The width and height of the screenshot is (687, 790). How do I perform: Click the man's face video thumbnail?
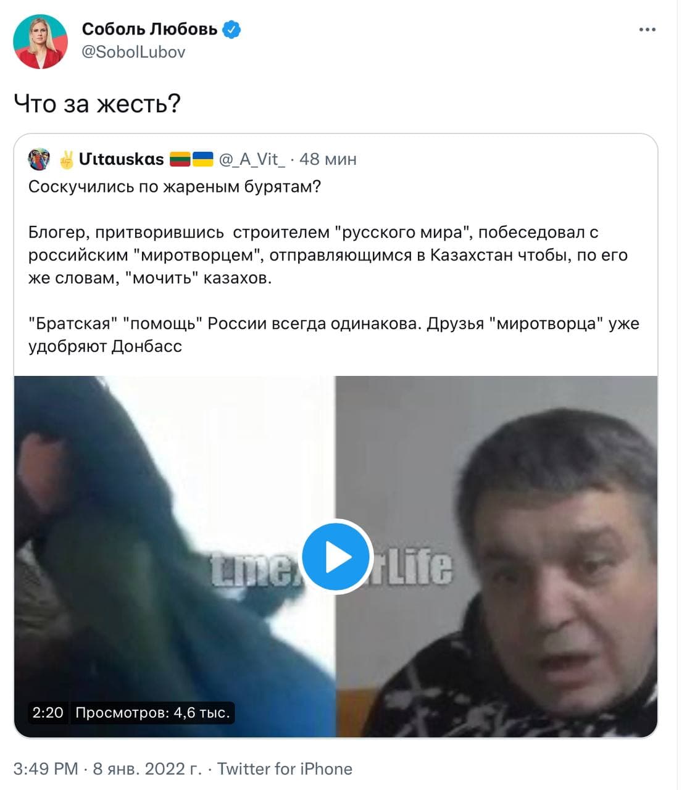[x=497, y=557]
